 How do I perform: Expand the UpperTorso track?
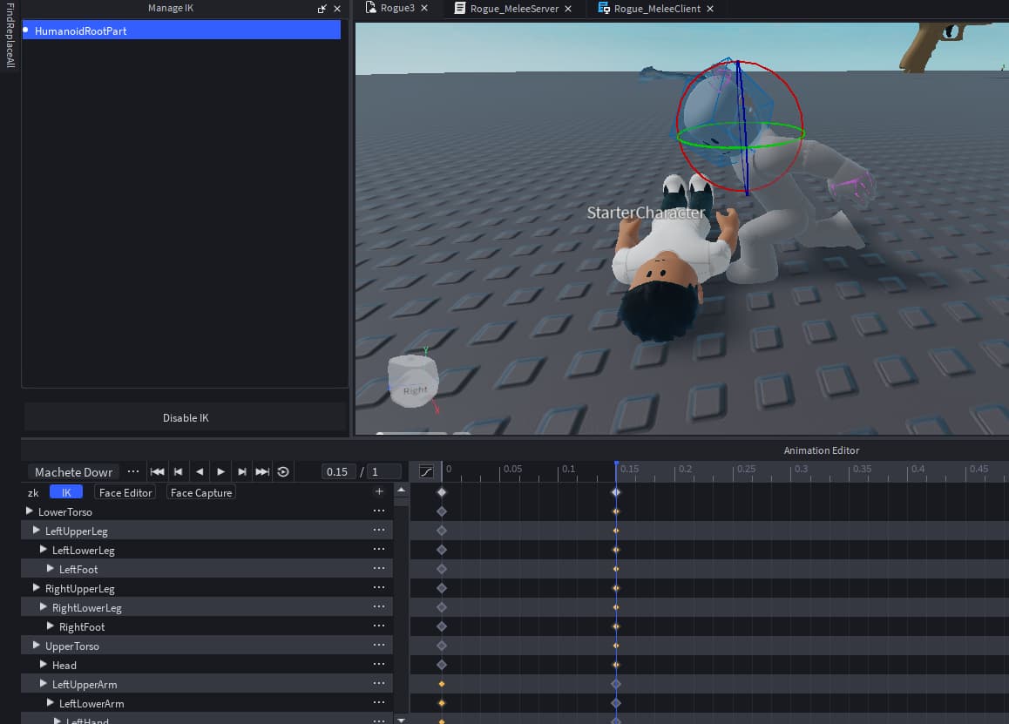pyautogui.click(x=36, y=646)
